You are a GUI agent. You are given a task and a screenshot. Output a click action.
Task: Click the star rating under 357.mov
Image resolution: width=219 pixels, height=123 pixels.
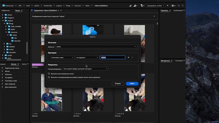click(x=77, y=114)
